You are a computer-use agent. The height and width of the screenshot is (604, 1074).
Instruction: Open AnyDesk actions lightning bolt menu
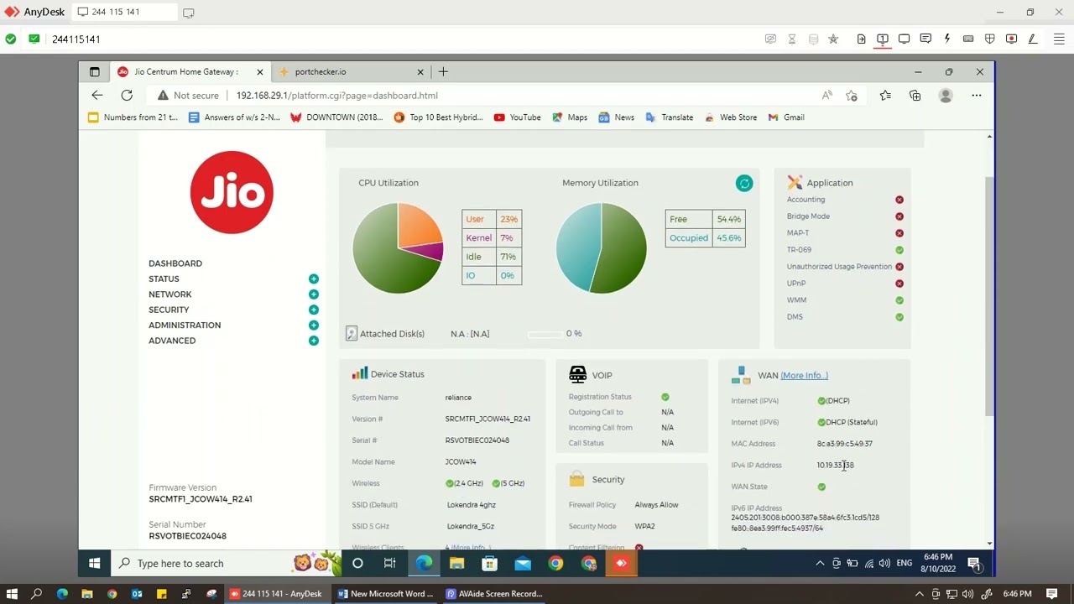tap(946, 39)
